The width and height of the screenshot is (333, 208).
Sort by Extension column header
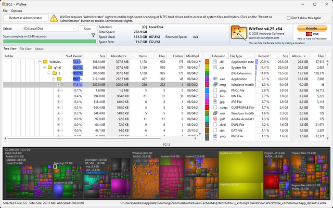click(x=219, y=56)
